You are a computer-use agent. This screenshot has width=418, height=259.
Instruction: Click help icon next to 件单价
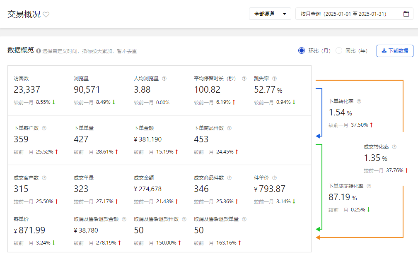click(274, 178)
